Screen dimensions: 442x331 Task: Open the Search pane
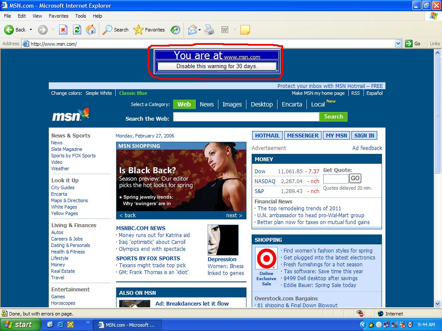click(114, 30)
